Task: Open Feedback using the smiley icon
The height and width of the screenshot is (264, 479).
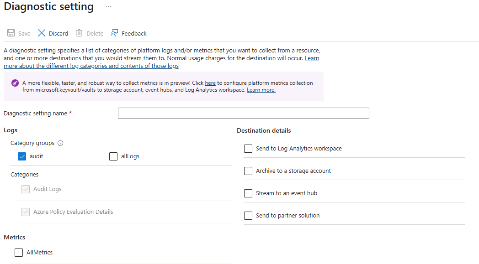Action: coord(113,33)
